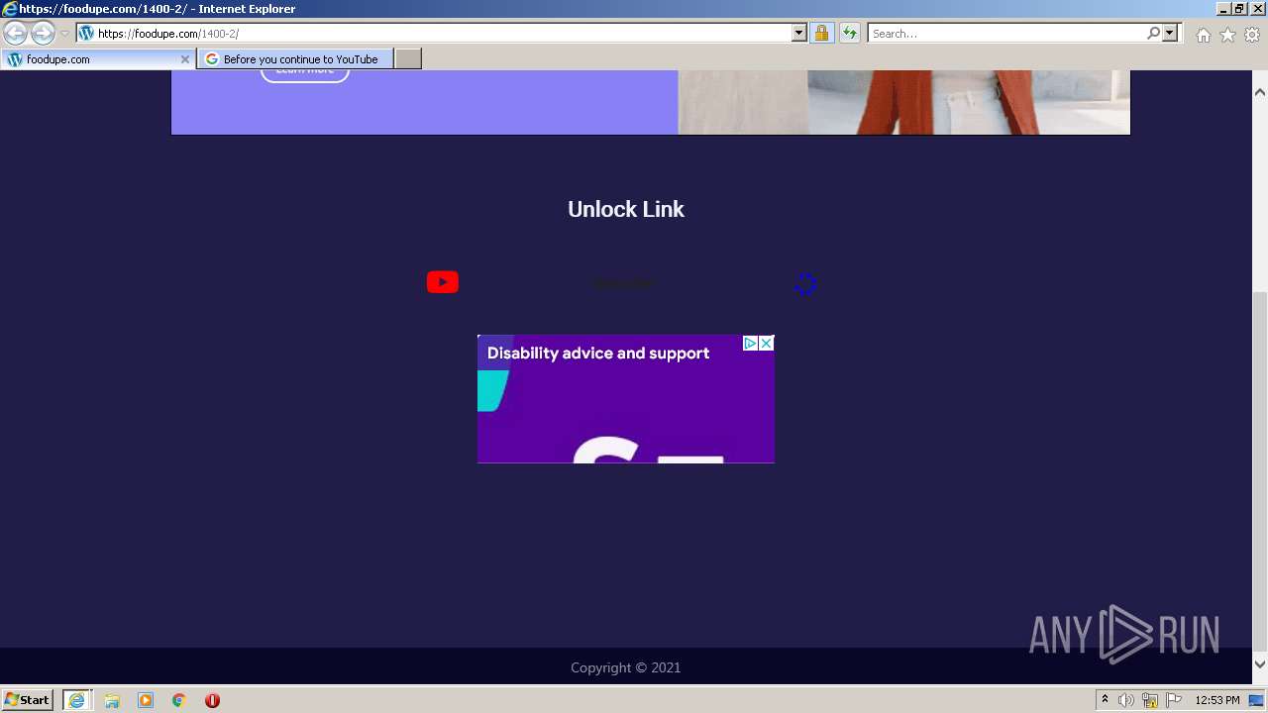Image resolution: width=1268 pixels, height=713 pixels.
Task: Click the Disability advice and support ad
Action: pyautogui.click(x=626, y=399)
